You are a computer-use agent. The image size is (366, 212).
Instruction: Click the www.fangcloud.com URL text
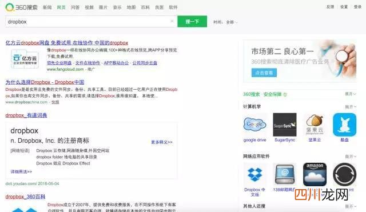(x=65, y=69)
